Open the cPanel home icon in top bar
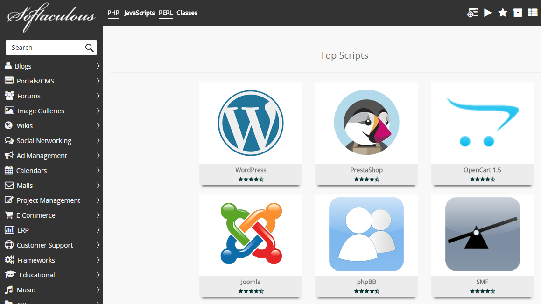The height and width of the screenshot is (304, 541). [x=473, y=13]
